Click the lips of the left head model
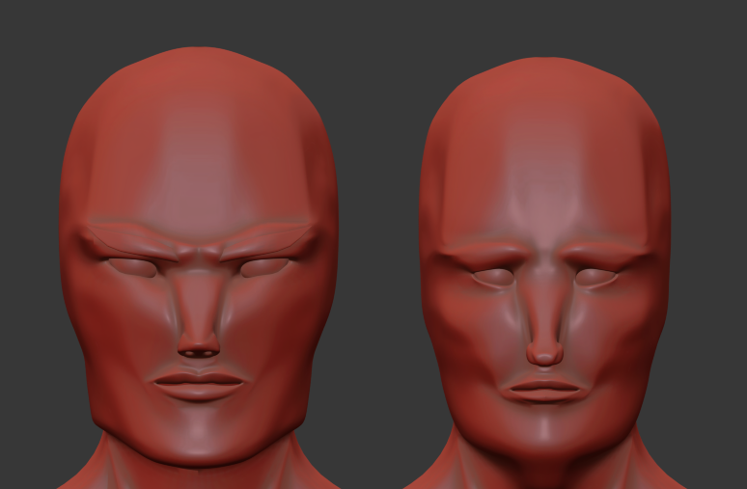This screenshot has height=489, width=747. coord(198,385)
